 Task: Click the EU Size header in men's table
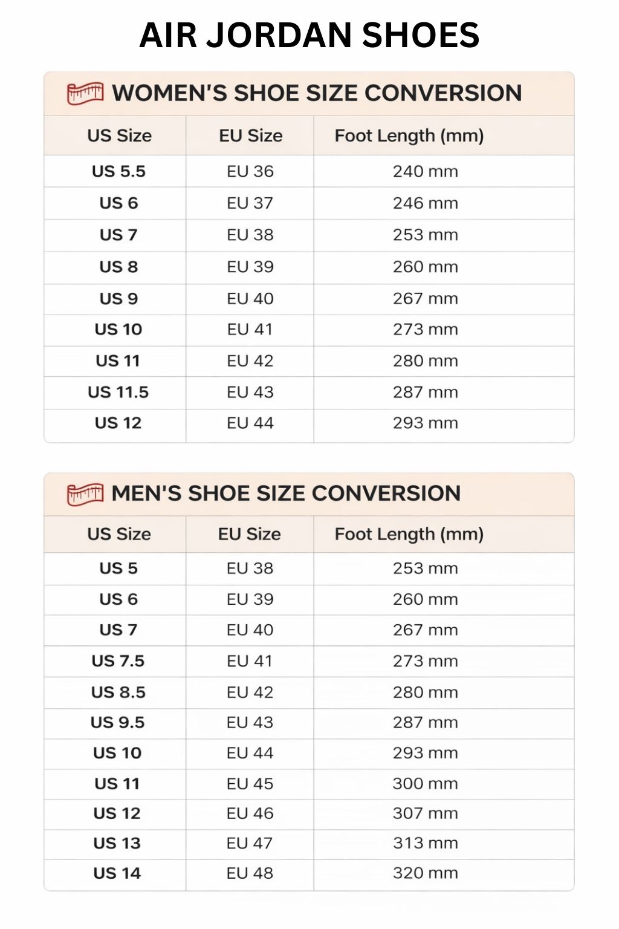click(x=249, y=534)
